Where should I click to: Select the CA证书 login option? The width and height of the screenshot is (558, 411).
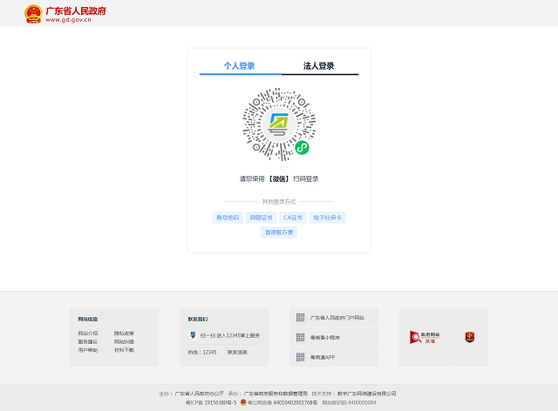[292, 218]
